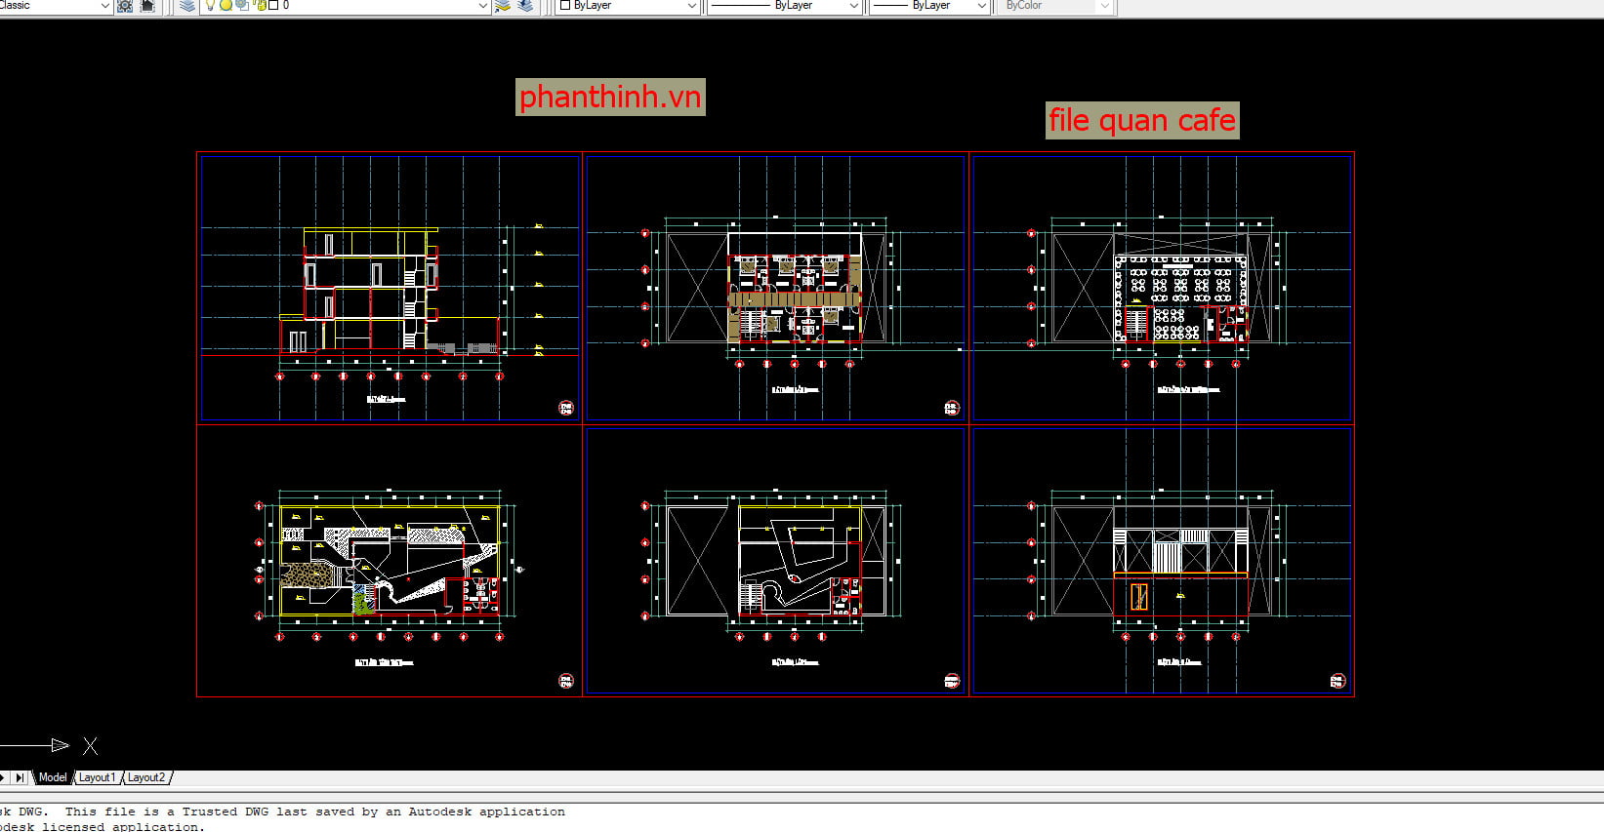Screen dimensions: 1604x832
Task: Click the Make Object's Layer Current icon
Action: coord(503,6)
